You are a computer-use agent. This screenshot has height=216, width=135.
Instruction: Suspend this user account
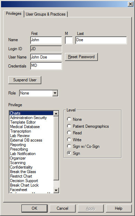25,80
